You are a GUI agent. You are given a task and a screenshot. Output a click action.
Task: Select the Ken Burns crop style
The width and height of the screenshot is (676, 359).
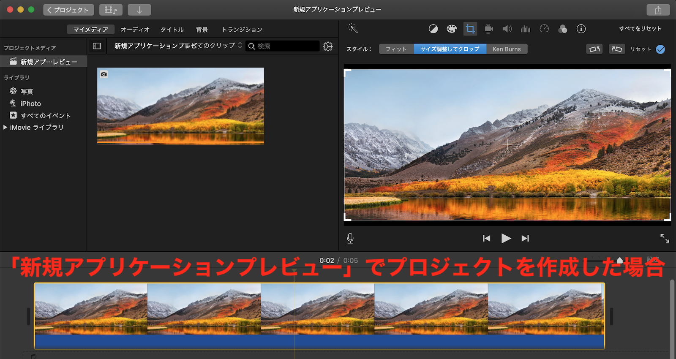click(x=507, y=49)
